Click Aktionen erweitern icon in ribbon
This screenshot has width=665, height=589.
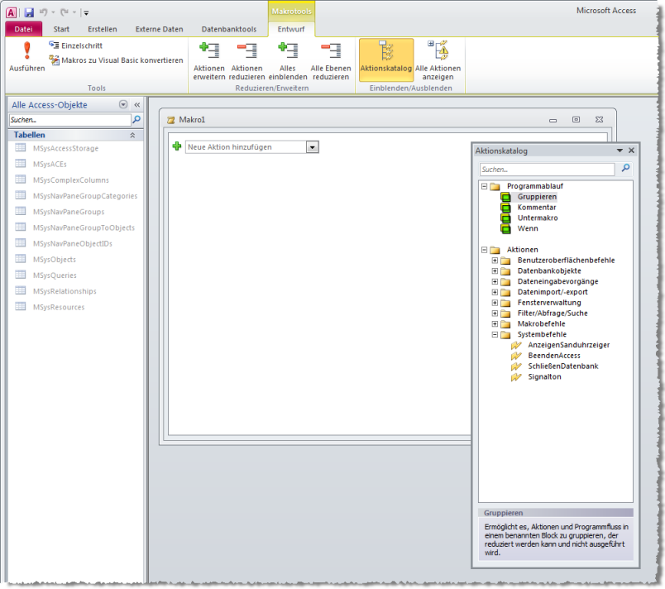(x=208, y=51)
